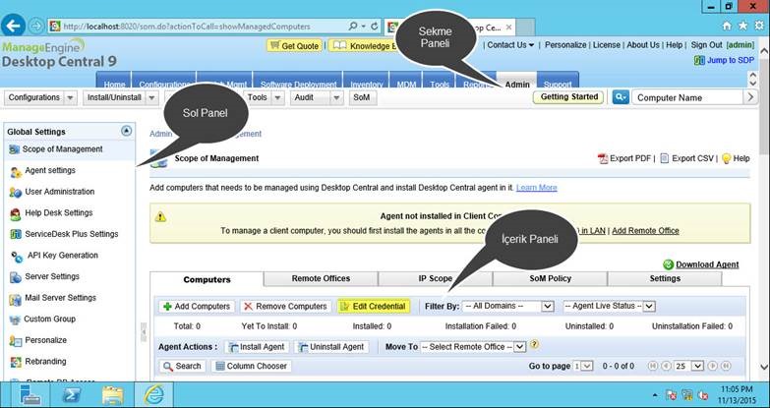Open the Install/Uninstall dropdown arrow
The width and height of the screenshot is (770, 408).
[151, 97]
